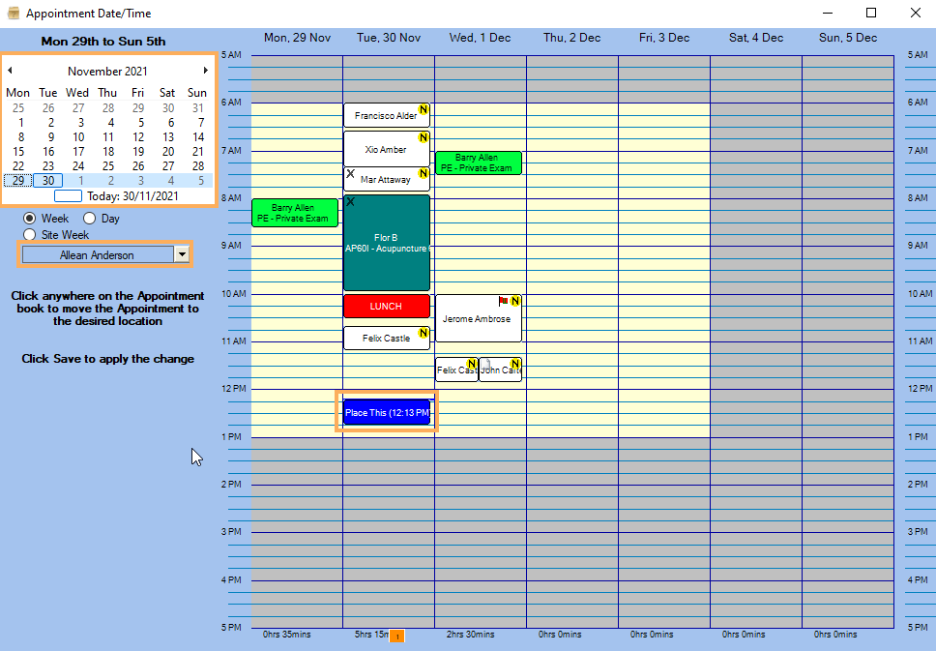Click the N badge on Francisco Alder
This screenshot has width=936, height=651.
[x=424, y=109]
